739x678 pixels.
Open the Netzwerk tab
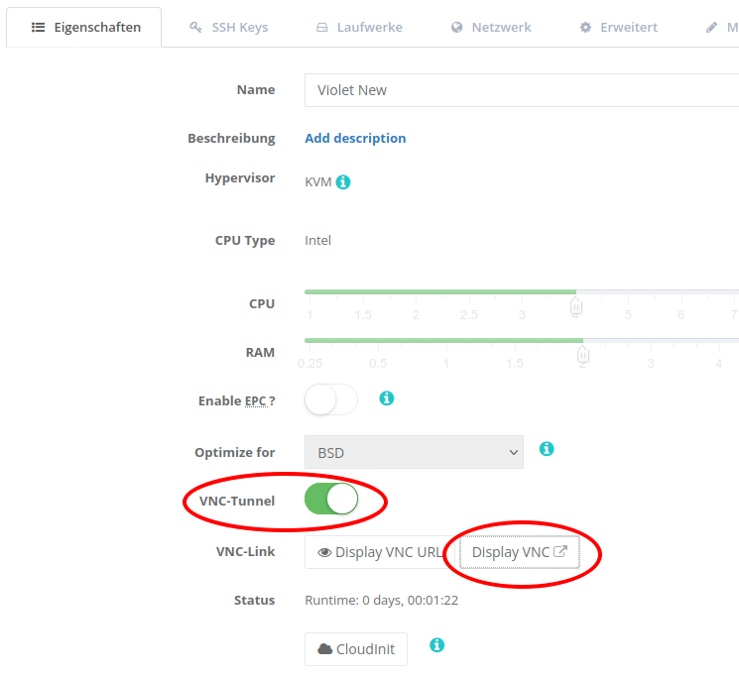[x=491, y=28]
